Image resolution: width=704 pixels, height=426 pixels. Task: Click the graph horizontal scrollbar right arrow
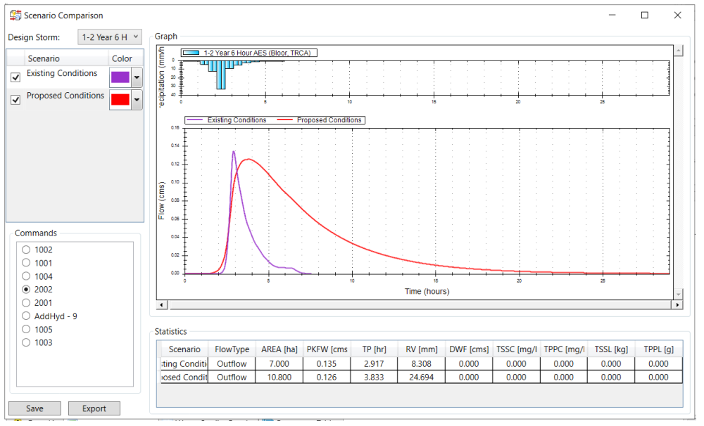677,305
